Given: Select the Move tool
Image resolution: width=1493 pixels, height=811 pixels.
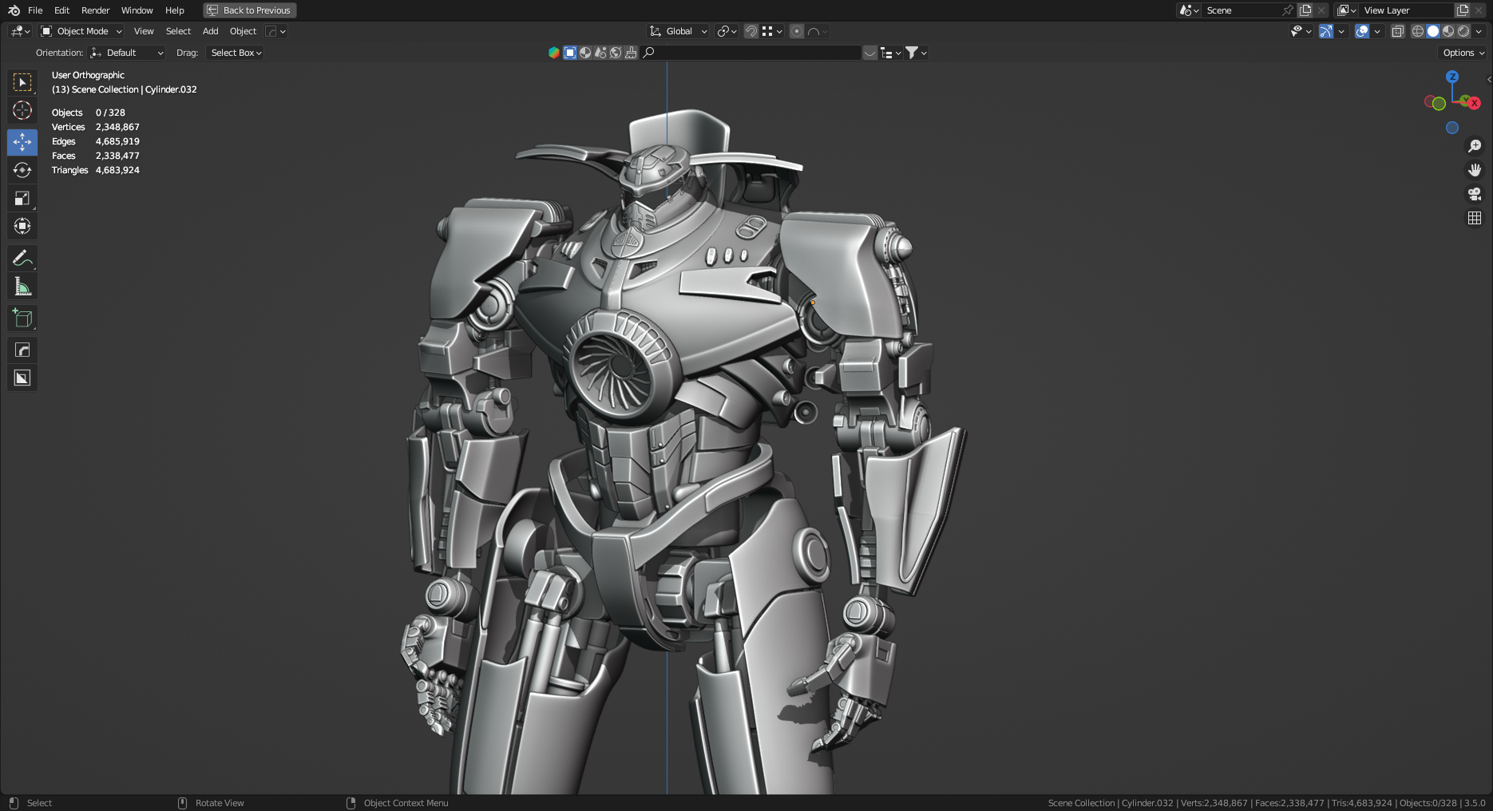Looking at the screenshot, I should coord(22,142).
